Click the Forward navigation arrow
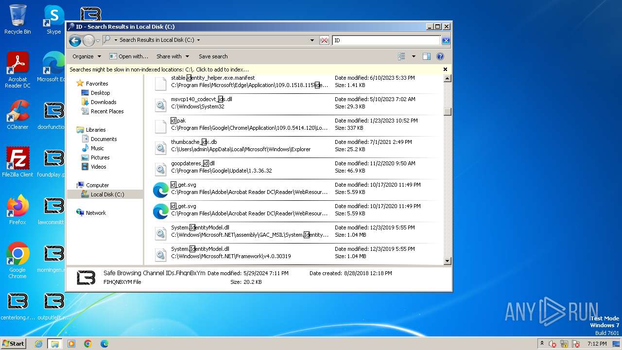Image resolution: width=622 pixels, height=350 pixels. point(88,40)
